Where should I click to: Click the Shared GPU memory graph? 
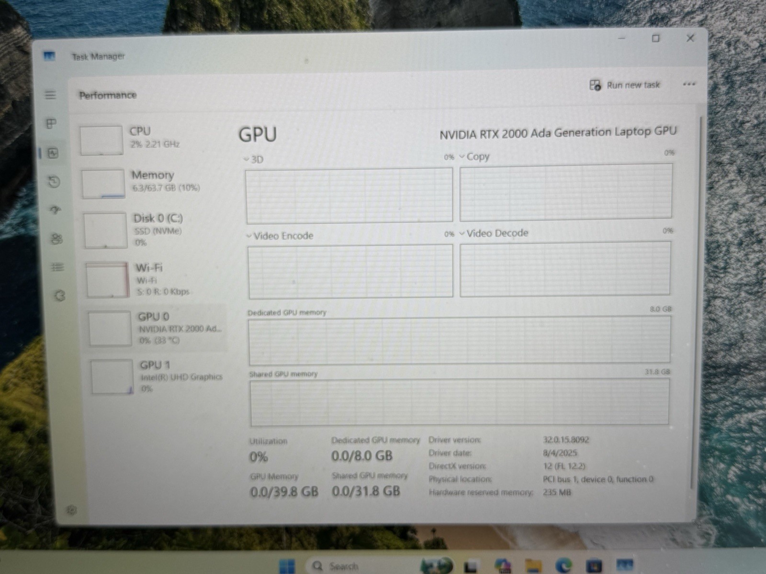click(460, 402)
